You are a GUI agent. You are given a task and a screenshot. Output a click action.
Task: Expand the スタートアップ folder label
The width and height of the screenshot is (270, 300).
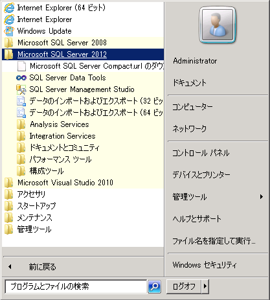click(x=36, y=206)
